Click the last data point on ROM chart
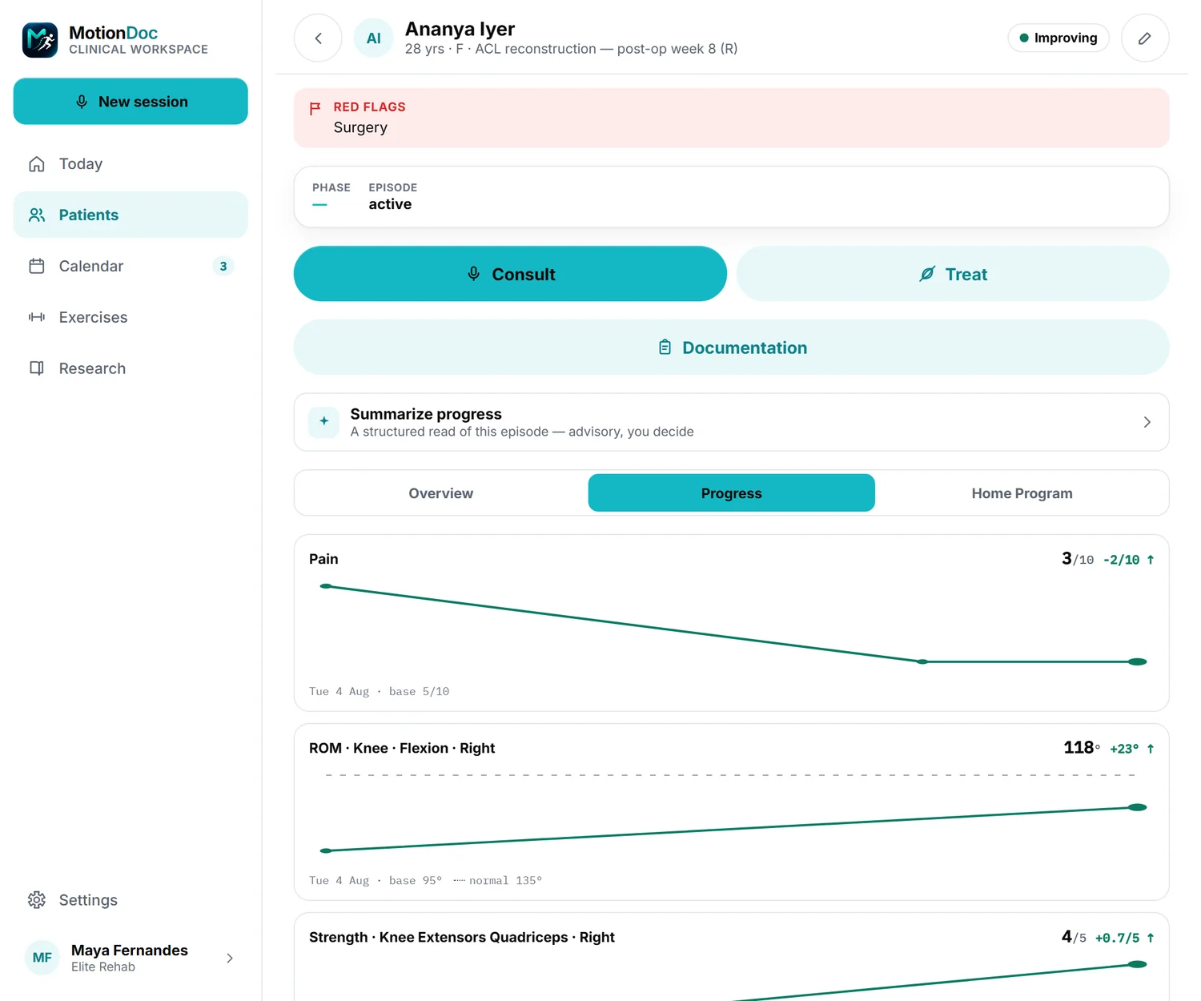This screenshot has width=1201, height=1001. tap(1138, 807)
